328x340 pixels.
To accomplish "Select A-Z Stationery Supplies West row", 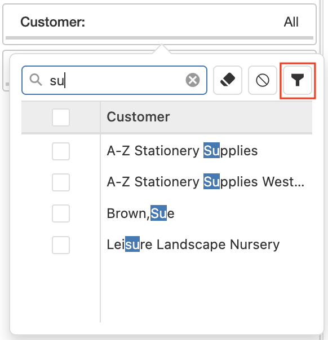I will (206, 182).
